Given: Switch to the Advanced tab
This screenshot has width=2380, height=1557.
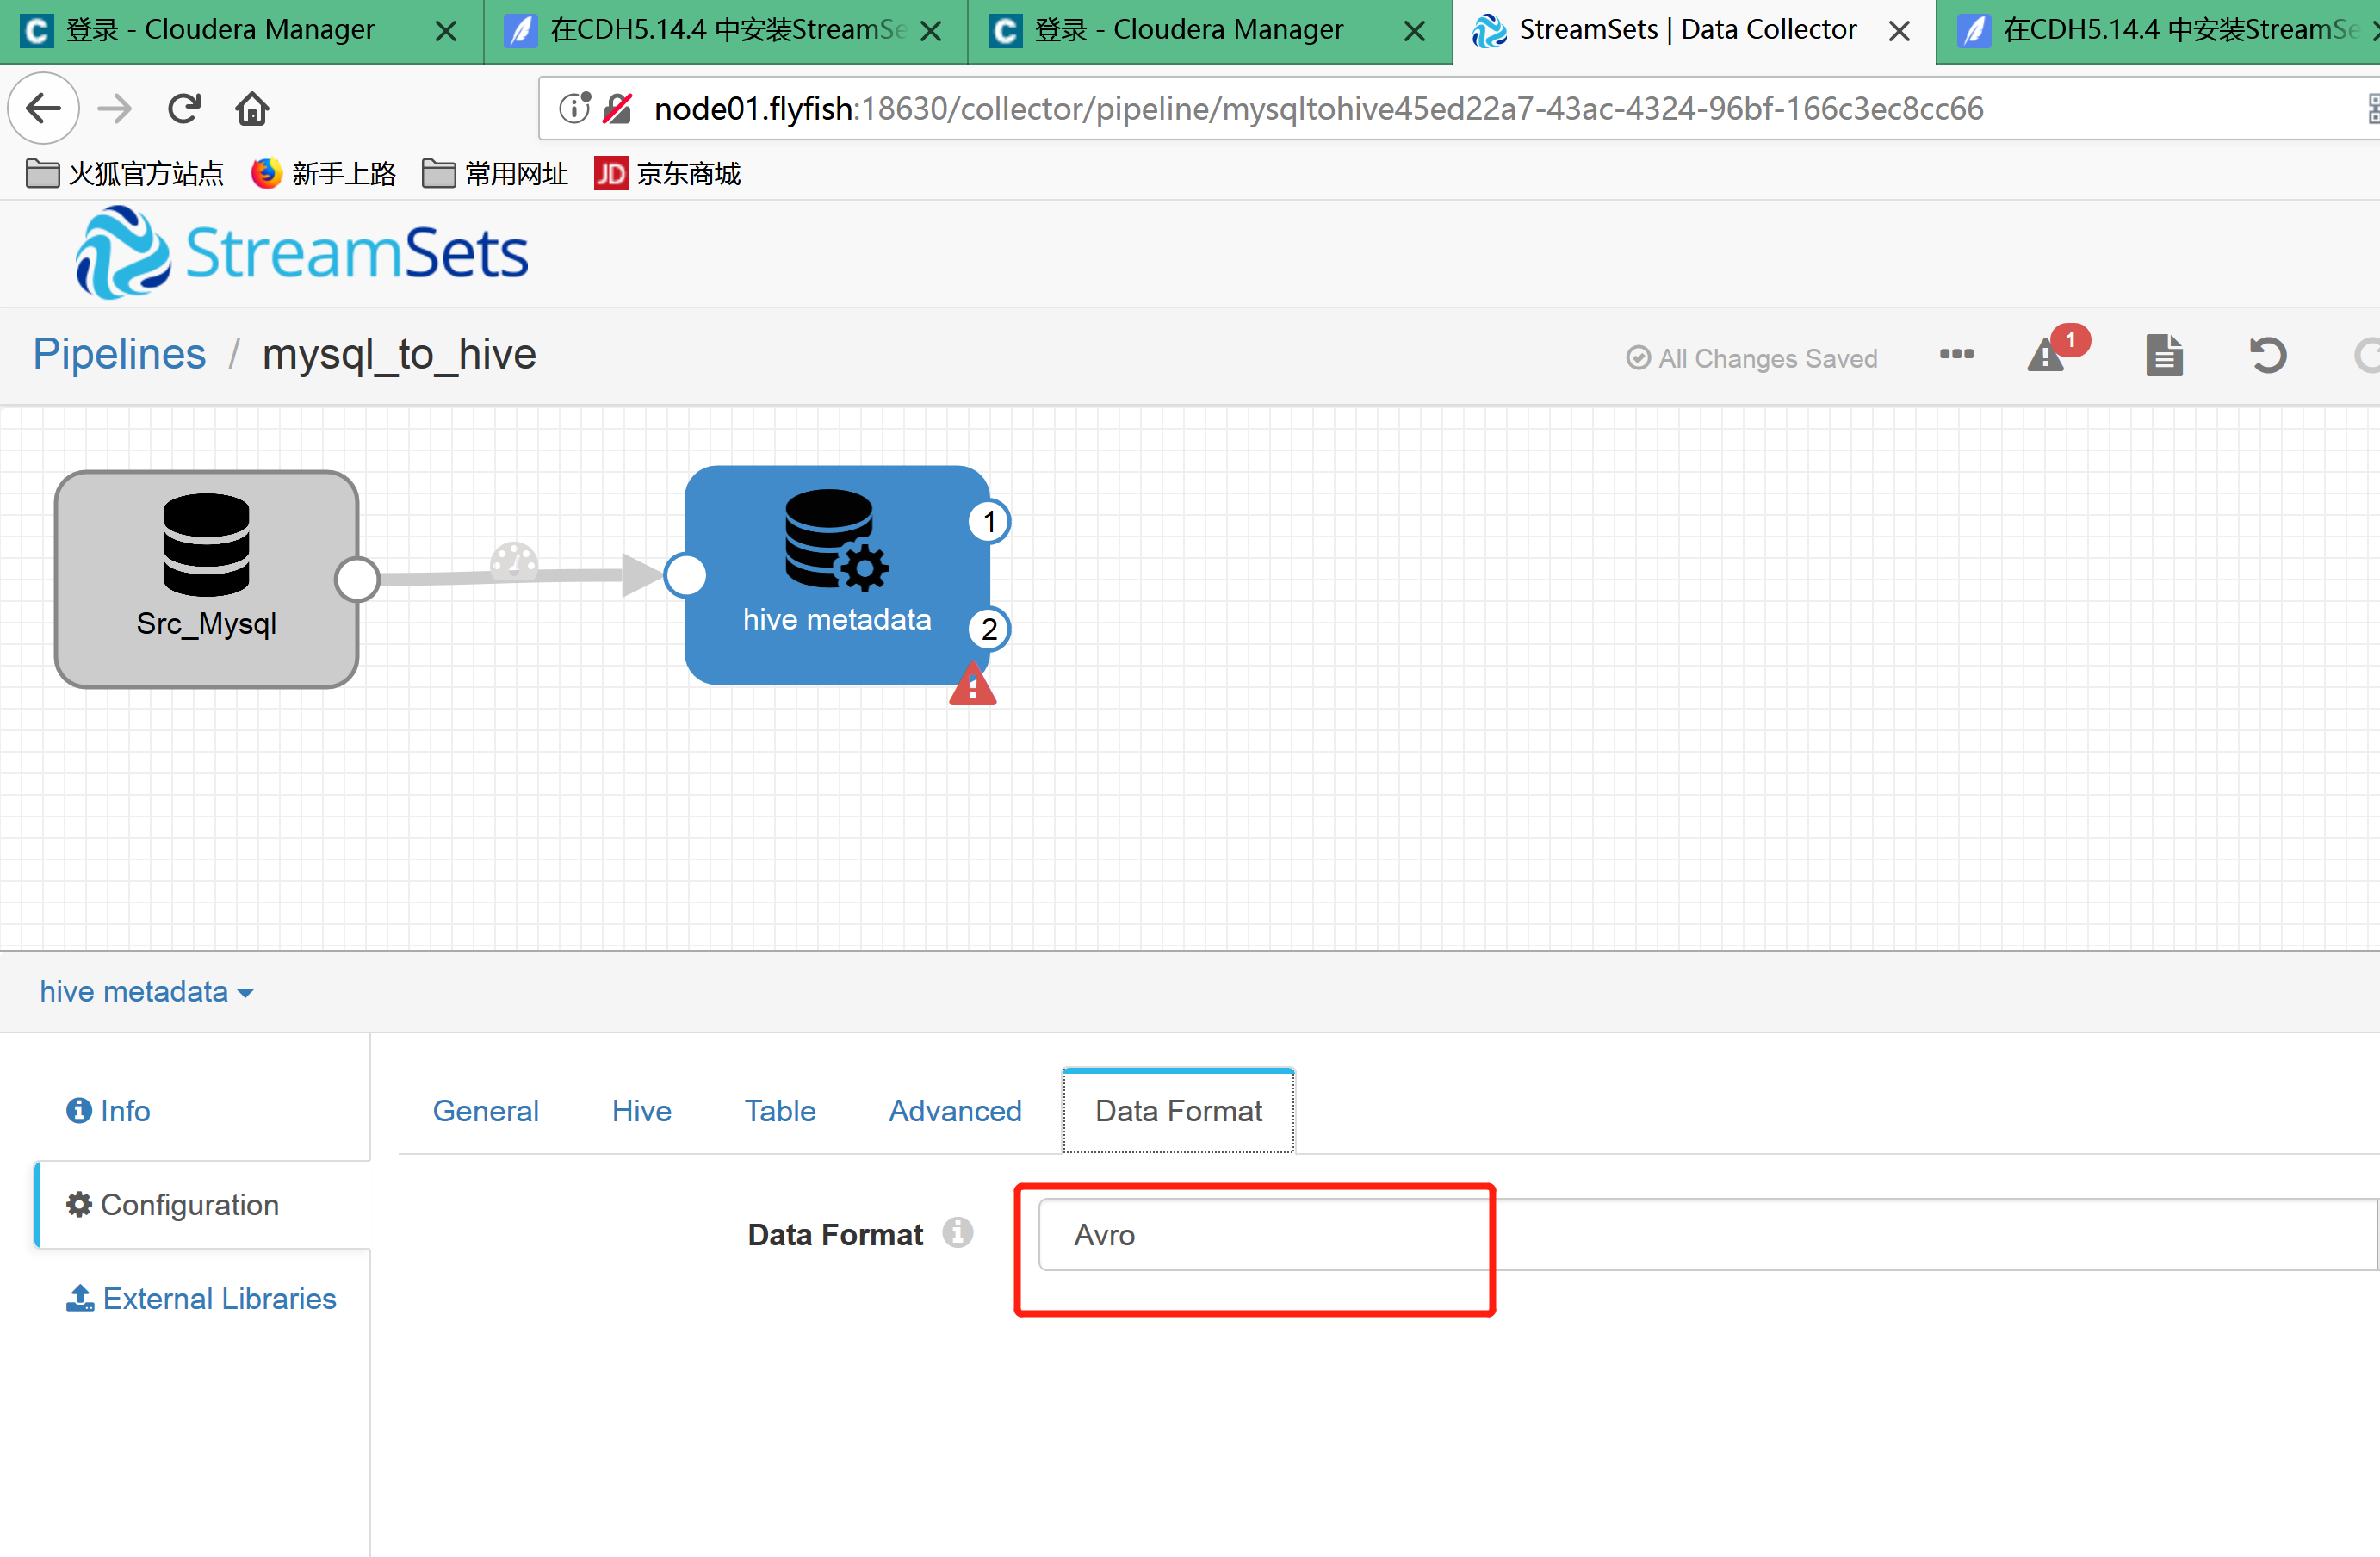Looking at the screenshot, I should pyautogui.click(x=955, y=1111).
